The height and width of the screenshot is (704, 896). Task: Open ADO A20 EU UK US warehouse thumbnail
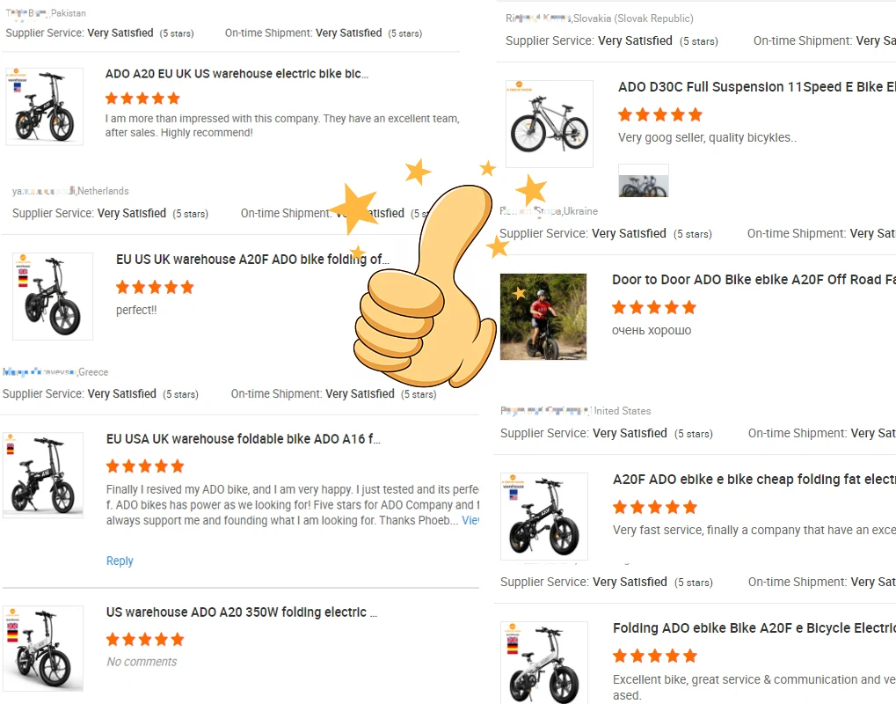click(45, 106)
